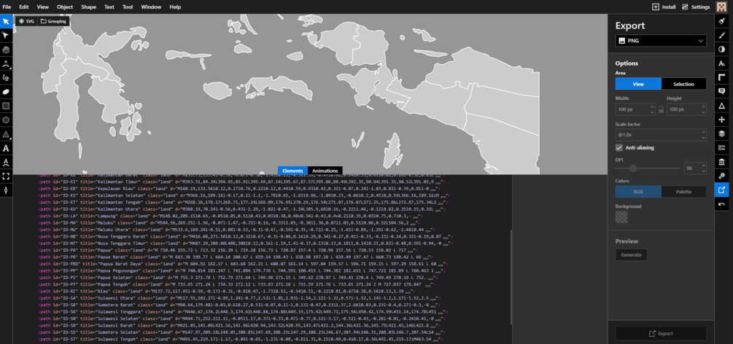Click the Scale factor field
733x344 pixels.
click(661, 135)
